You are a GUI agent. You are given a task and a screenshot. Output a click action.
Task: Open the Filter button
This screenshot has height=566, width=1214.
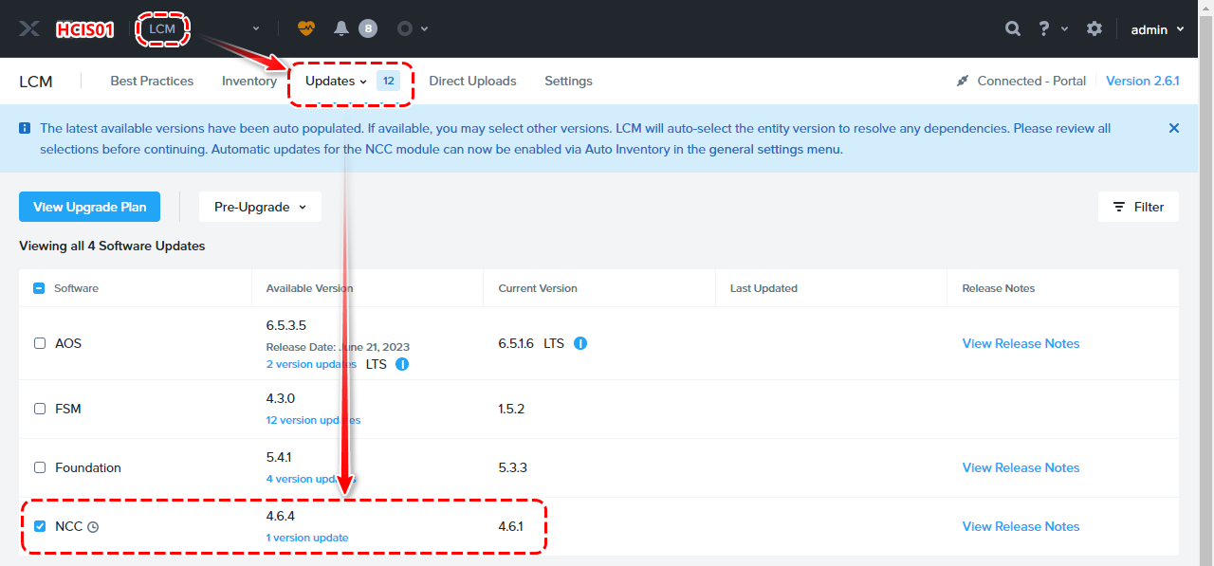[1138, 207]
